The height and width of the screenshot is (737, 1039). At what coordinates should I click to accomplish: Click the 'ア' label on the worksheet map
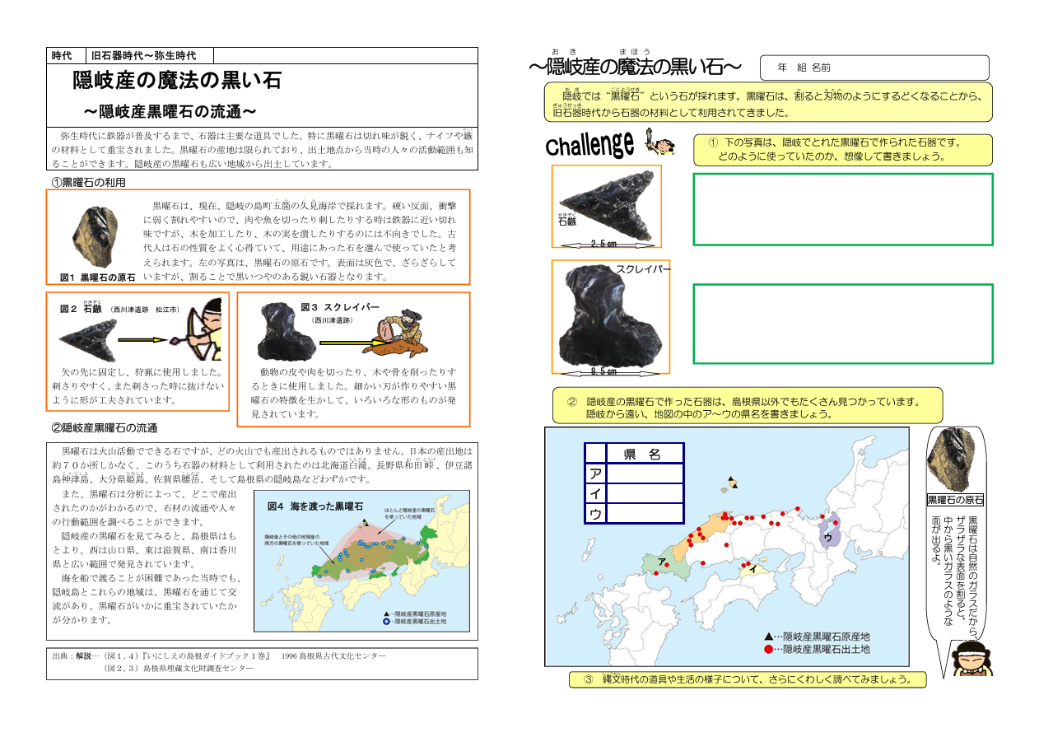[662, 561]
